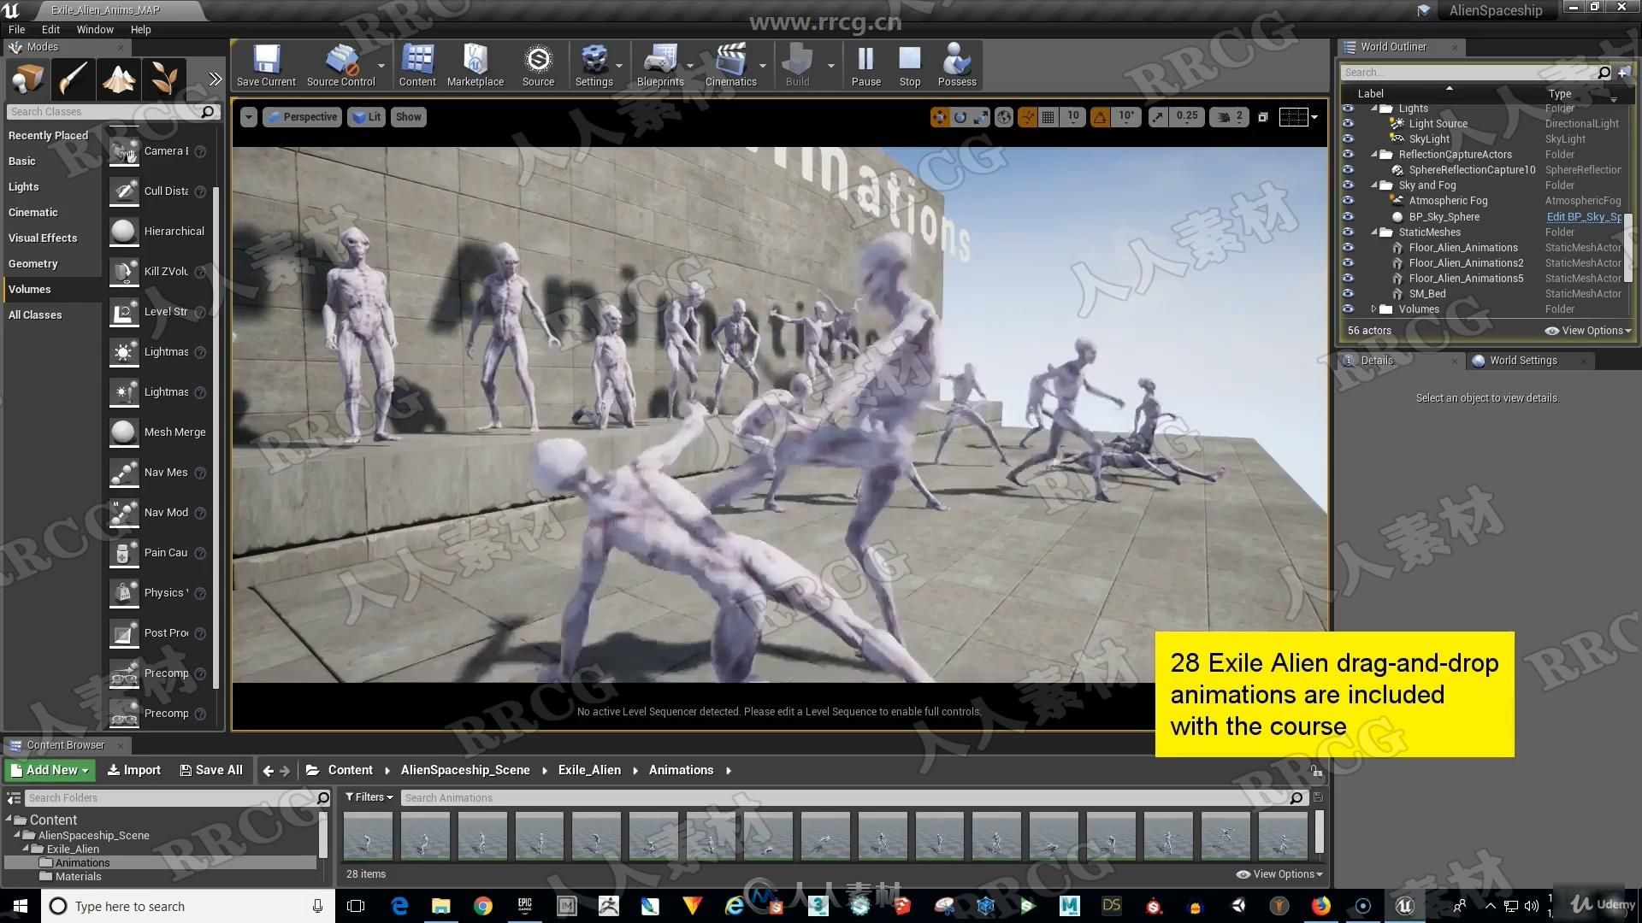Screen dimensions: 1642x923
Task: Open the Windows Start menu
Action: [x=21, y=906]
